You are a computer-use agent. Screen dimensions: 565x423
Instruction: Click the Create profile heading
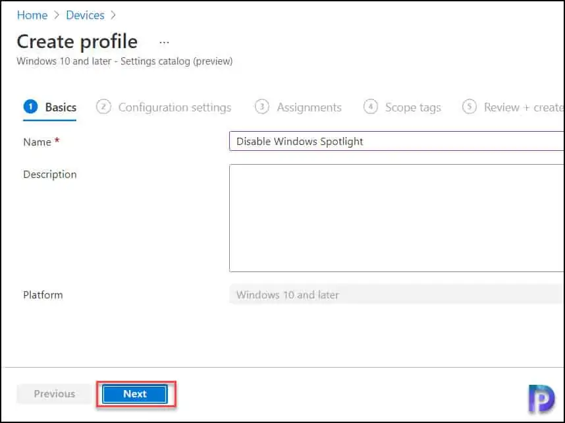pyautogui.click(x=77, y=42)
